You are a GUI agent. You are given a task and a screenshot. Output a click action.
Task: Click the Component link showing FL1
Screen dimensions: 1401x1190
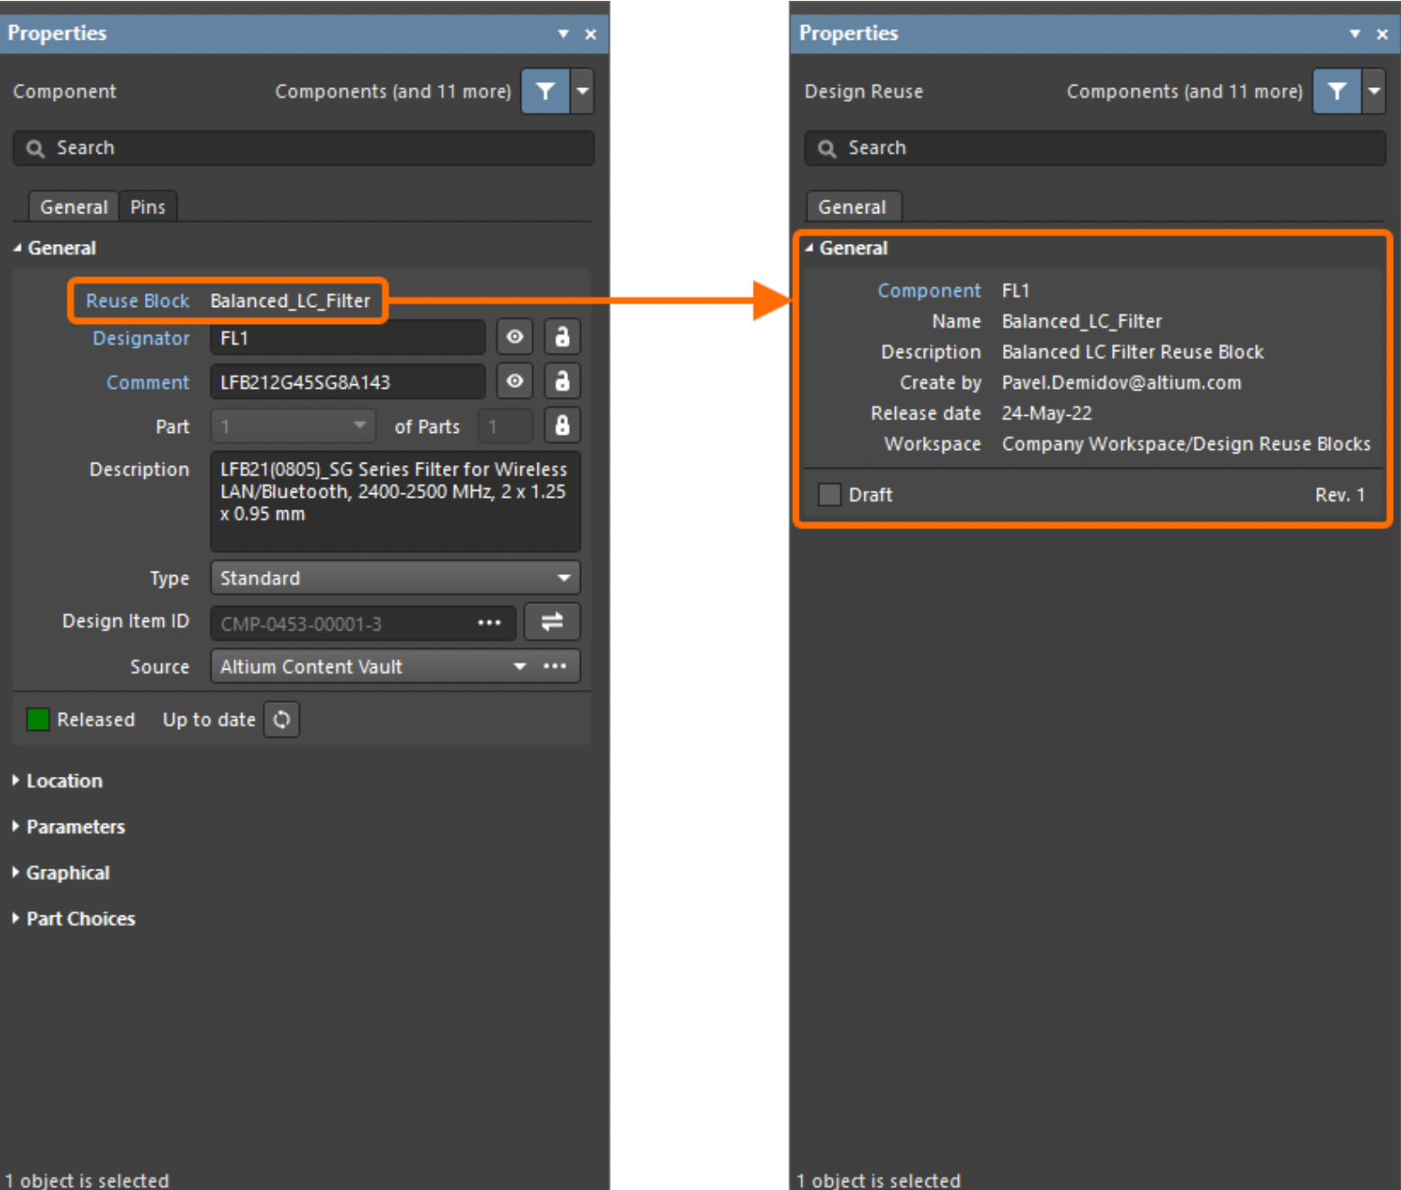coord(928,291)
